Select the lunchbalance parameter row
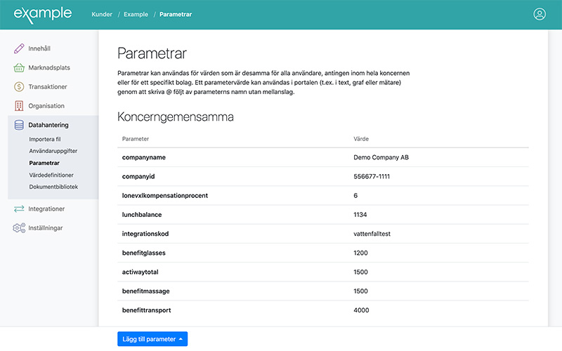 (323, 215)
